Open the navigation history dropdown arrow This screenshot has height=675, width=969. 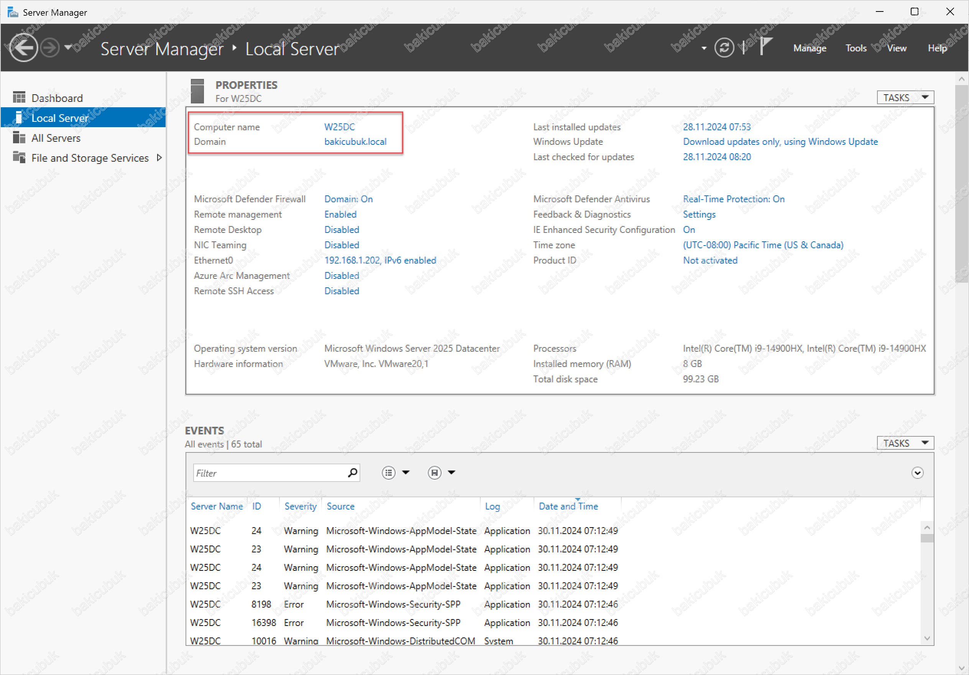tap(68, 47)
